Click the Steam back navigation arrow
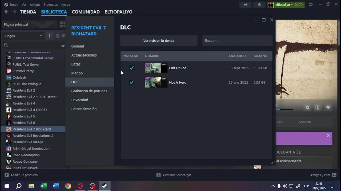 [6, 12]
